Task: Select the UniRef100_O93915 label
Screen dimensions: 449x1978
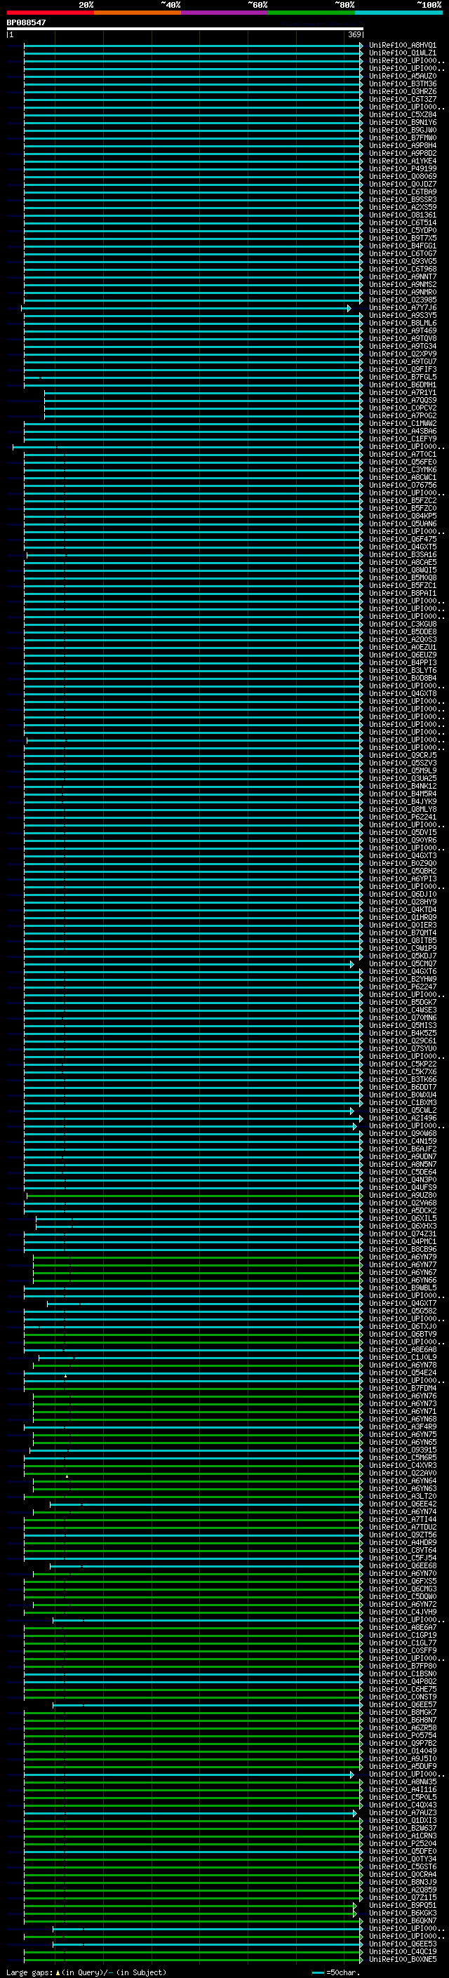Action: pyautogui.click(x=403, y=1450)
